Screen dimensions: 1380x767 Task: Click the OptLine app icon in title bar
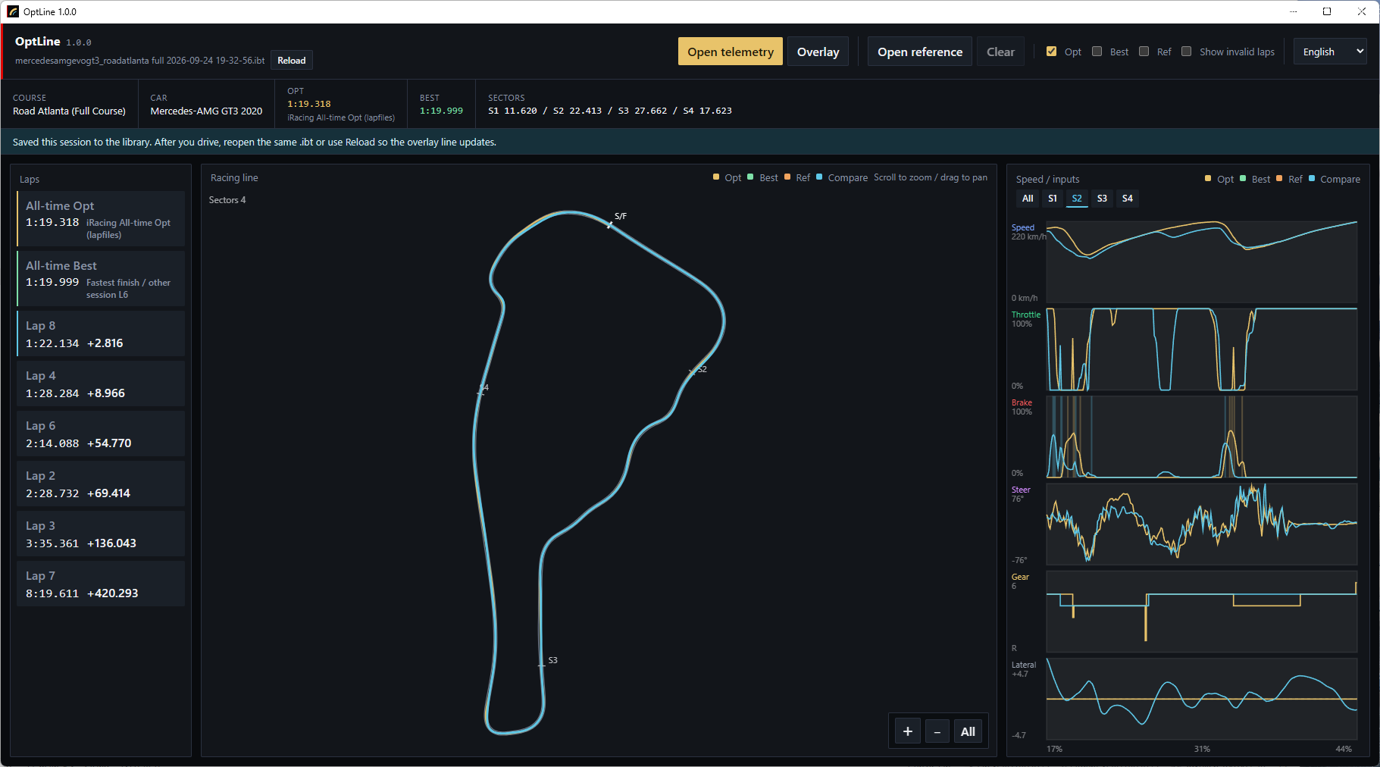click(13, 11)
